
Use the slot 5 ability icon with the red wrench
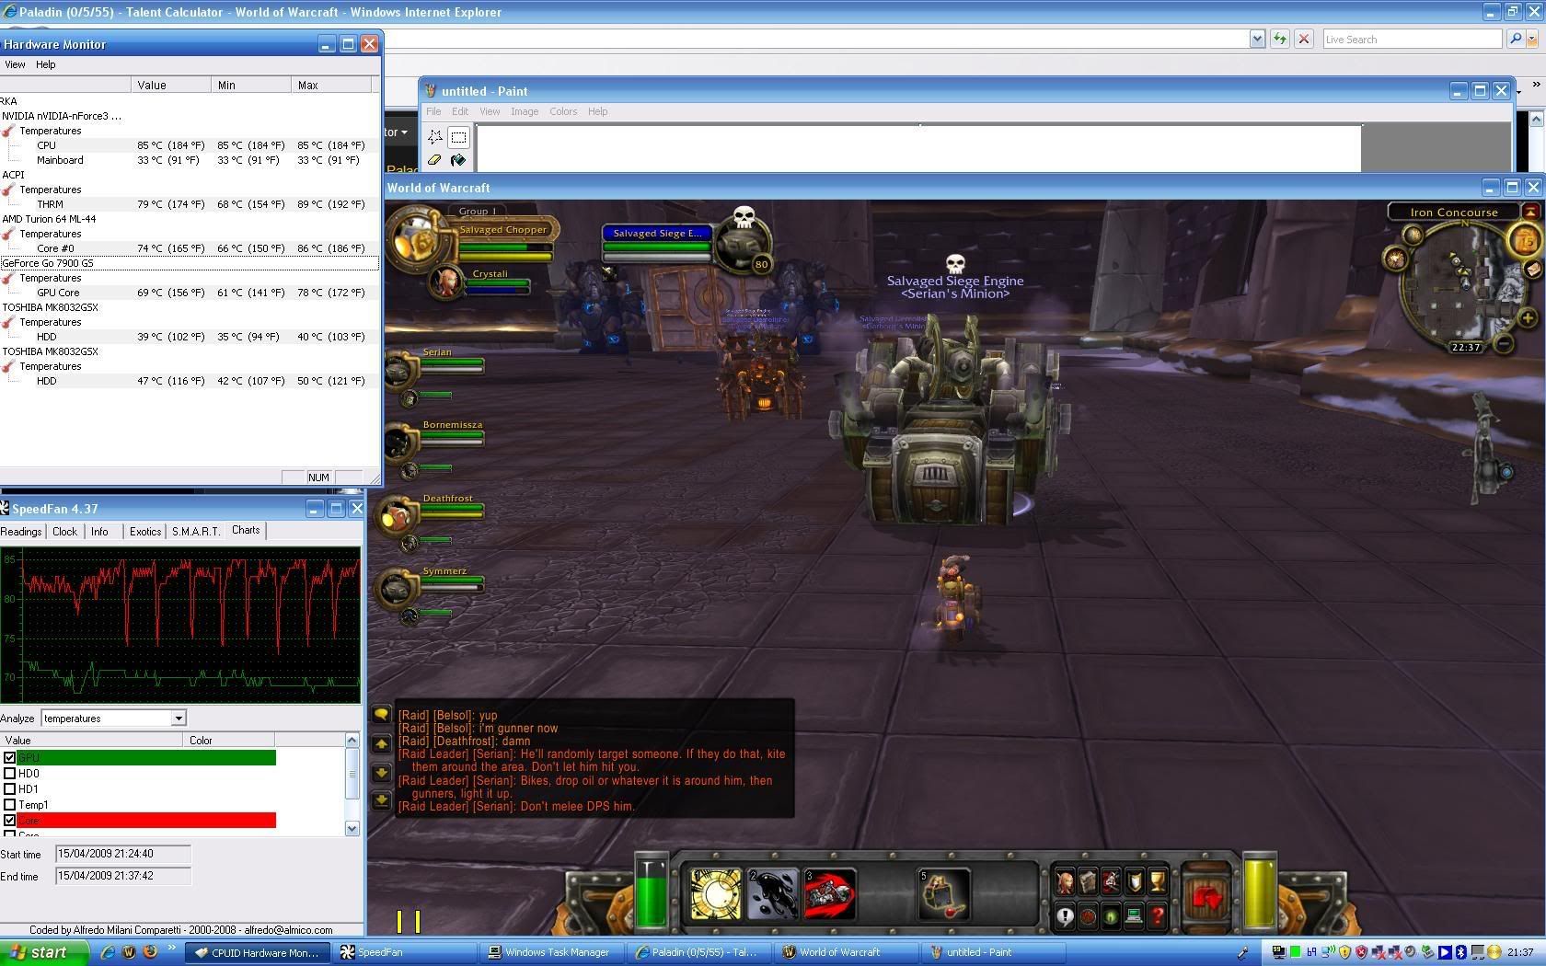click(x=943, y=894)
